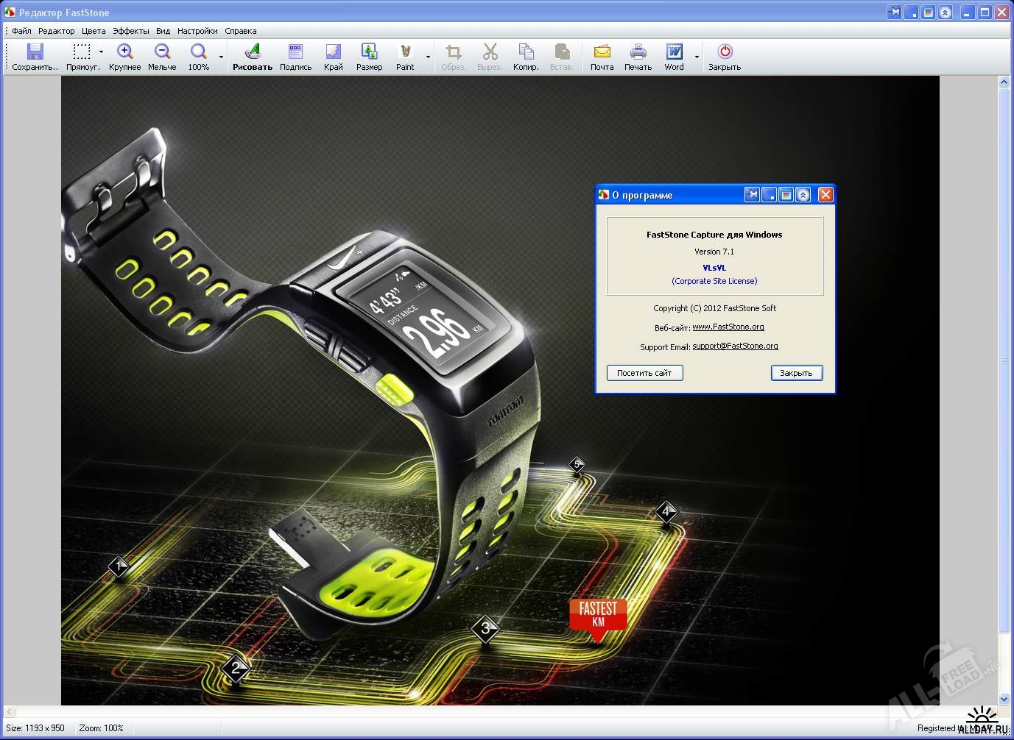Open the Эффекты (Effects) menu
This screenshot has width=1014, height=740.
(130, 31)
